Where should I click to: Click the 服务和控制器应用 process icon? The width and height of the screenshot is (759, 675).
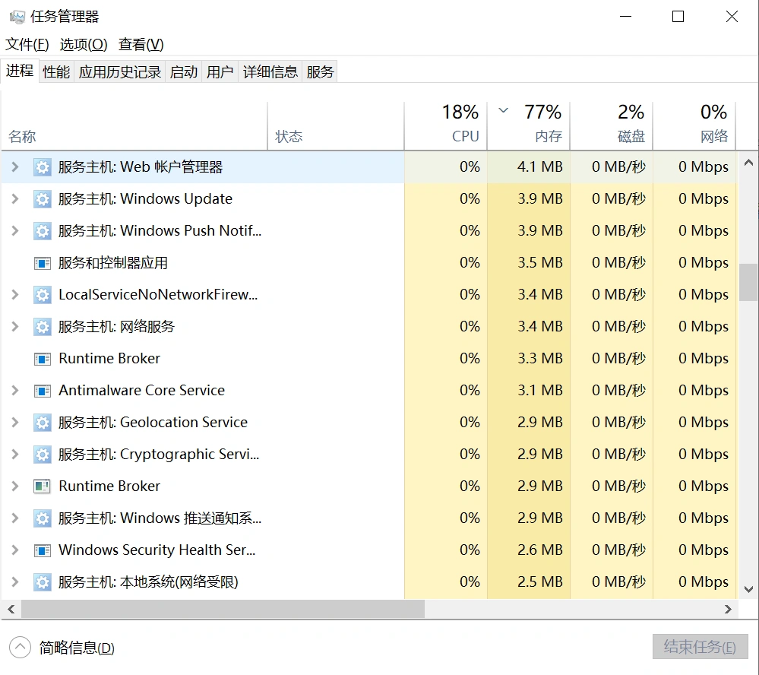(x=43, y=263)
